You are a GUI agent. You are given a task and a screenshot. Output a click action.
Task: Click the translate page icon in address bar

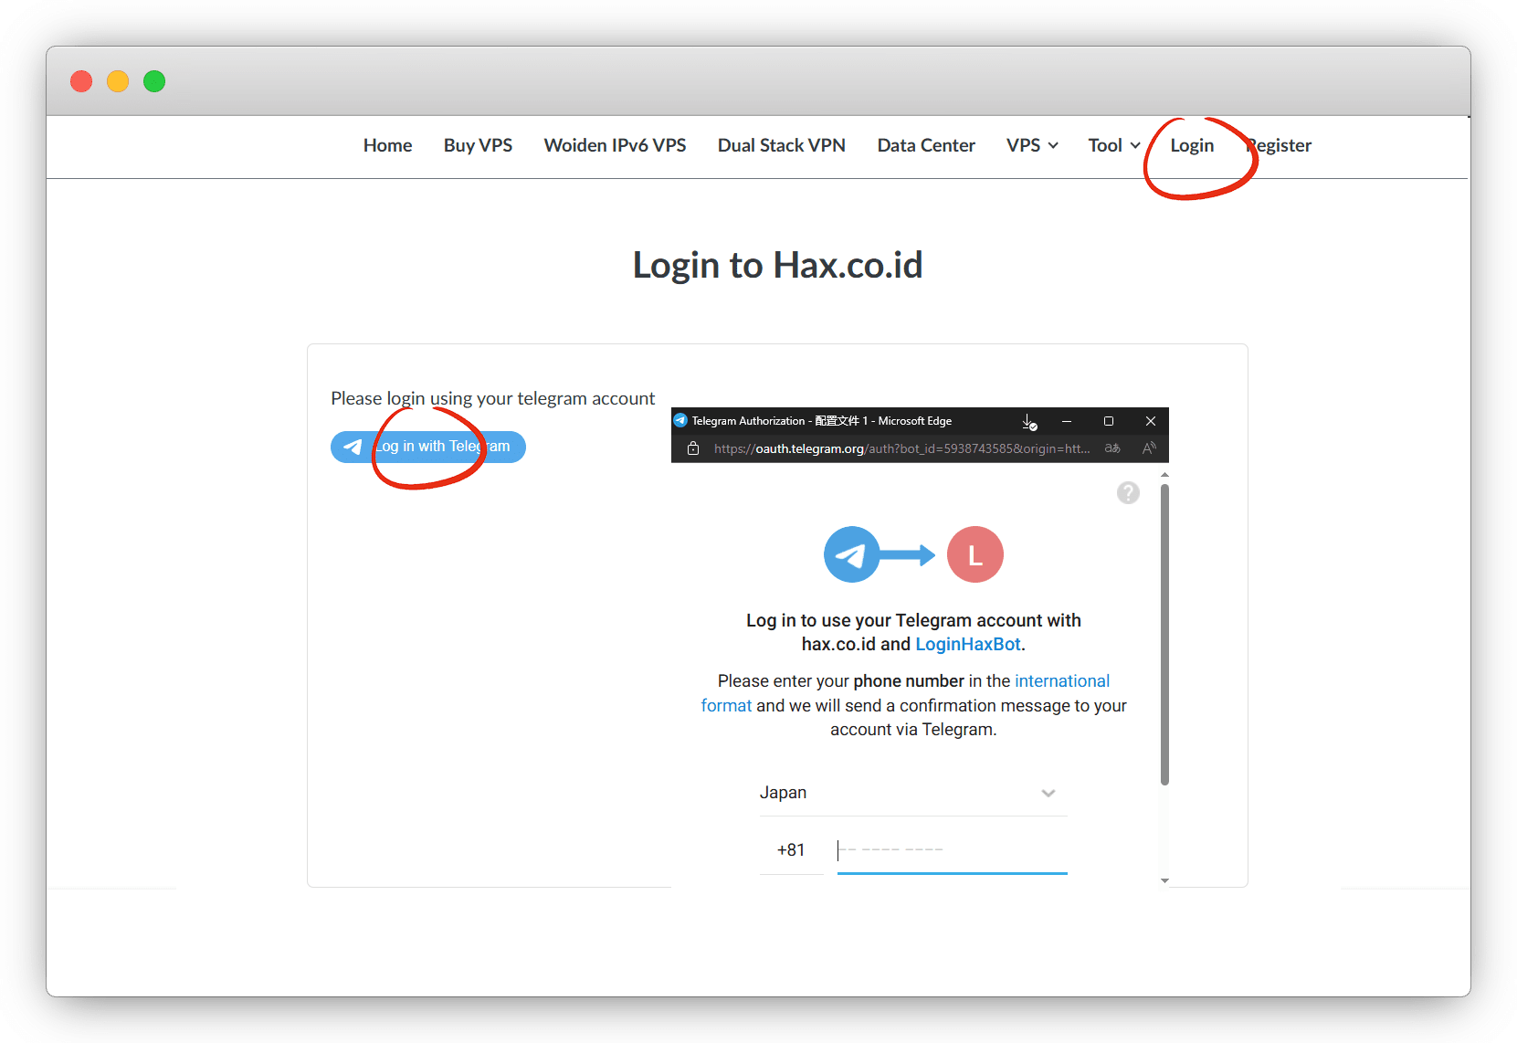point(1112,448)
